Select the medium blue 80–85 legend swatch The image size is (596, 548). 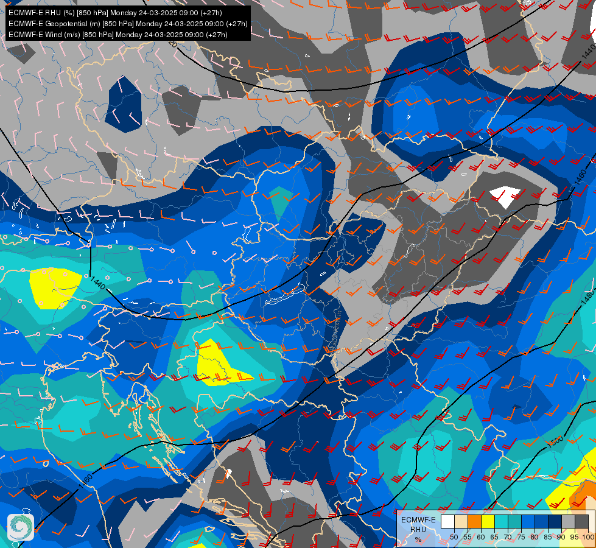tap(541, 521)
